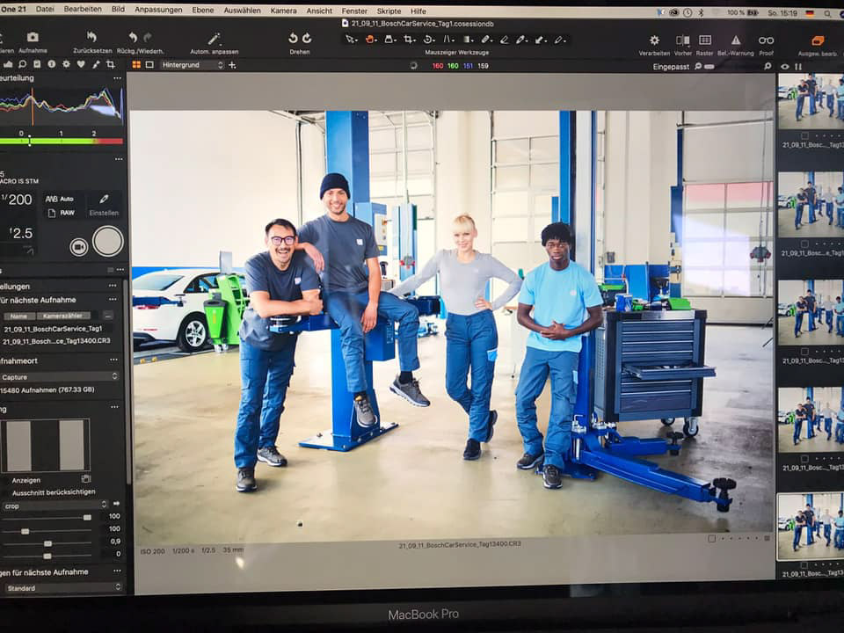Click the macOS clock showing So. 15:19
Viewport: 844px width, 633px height.
tap(782, 13)
